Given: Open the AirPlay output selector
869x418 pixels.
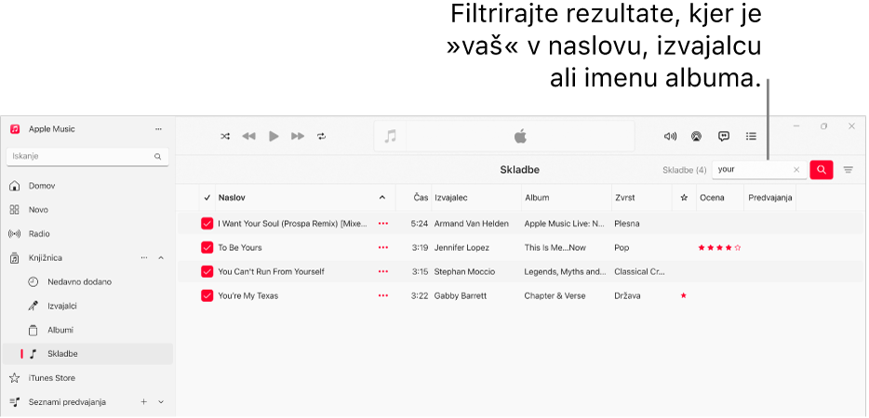Looking at the screenshot, I should (x=696, y=137).
